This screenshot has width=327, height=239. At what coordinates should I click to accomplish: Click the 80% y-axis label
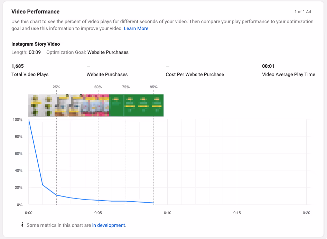point(19,137)
